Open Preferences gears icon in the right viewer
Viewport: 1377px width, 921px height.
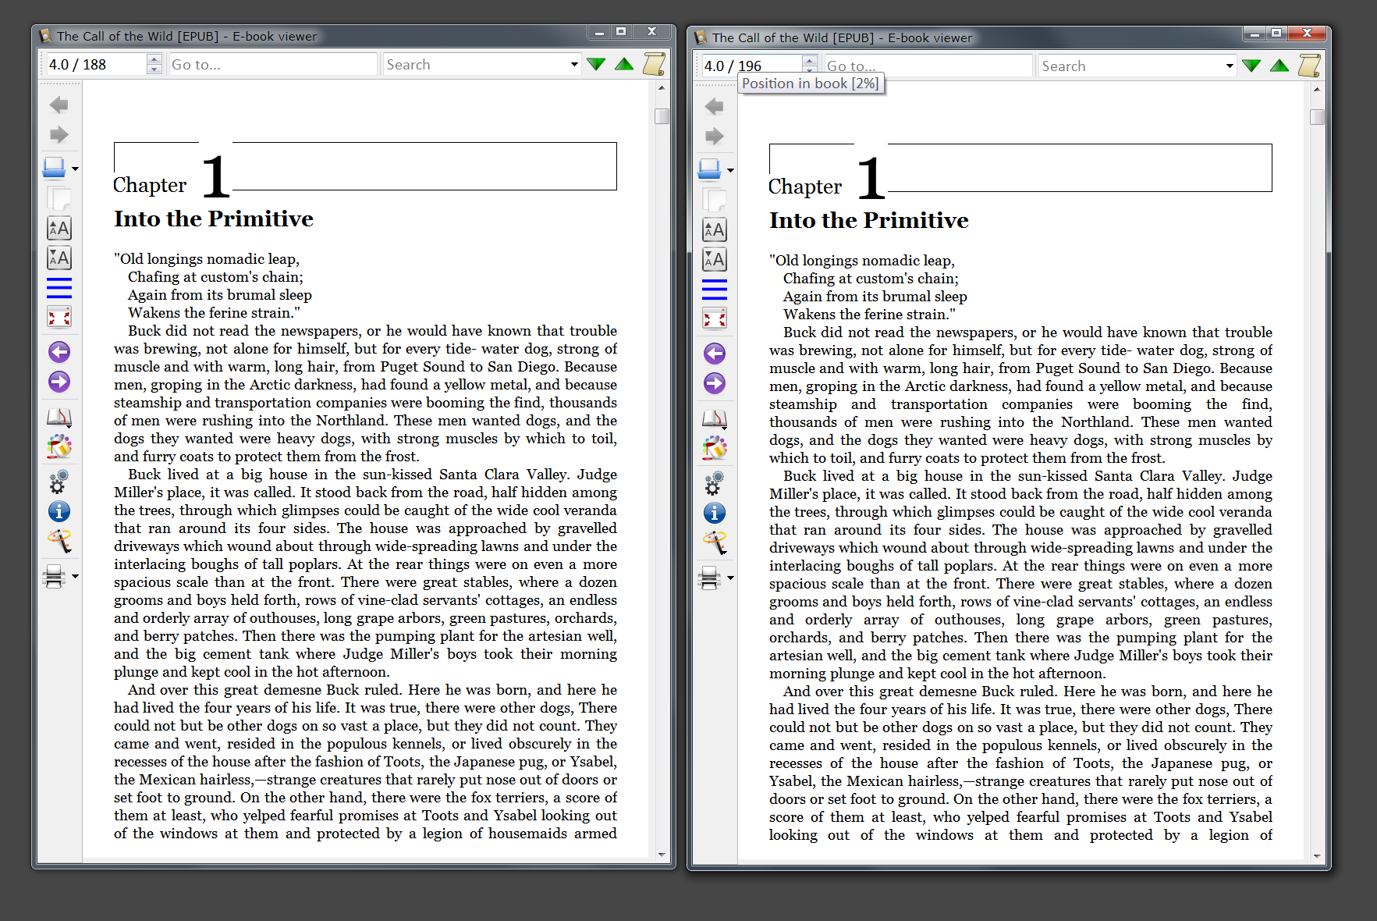[715, 483]
